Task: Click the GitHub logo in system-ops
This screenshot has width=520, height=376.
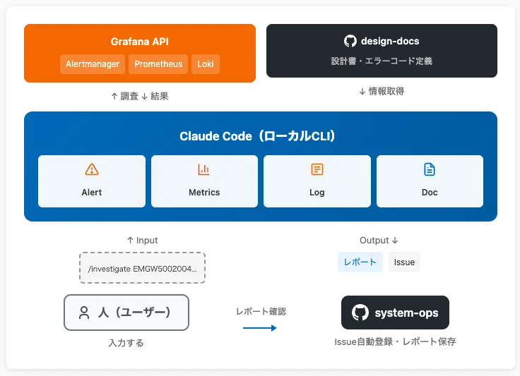Action: (360, 313)
